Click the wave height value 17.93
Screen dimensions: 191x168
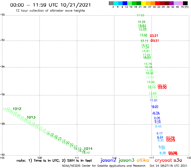(140, 15)
